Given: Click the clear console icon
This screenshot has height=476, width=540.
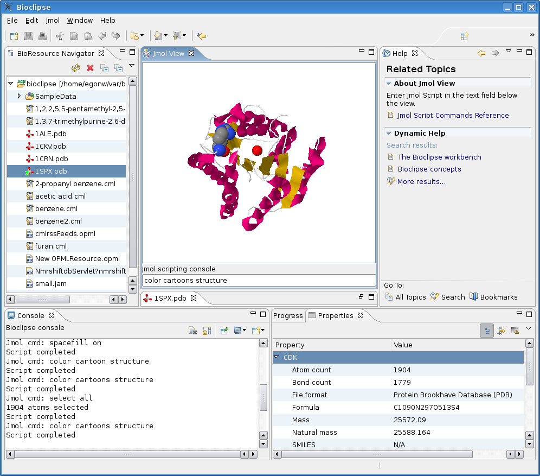Looking at the screenshot, I should click(192, 331).
